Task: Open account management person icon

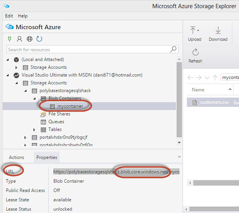Action: tap(19, 39)
